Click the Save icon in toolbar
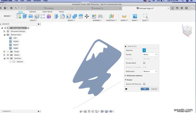 pyautogui.click(x=11, y=8)
